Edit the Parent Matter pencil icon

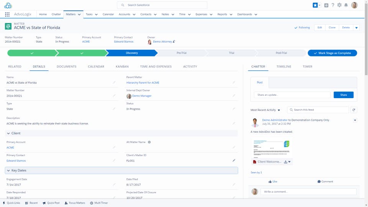(234, 82)
